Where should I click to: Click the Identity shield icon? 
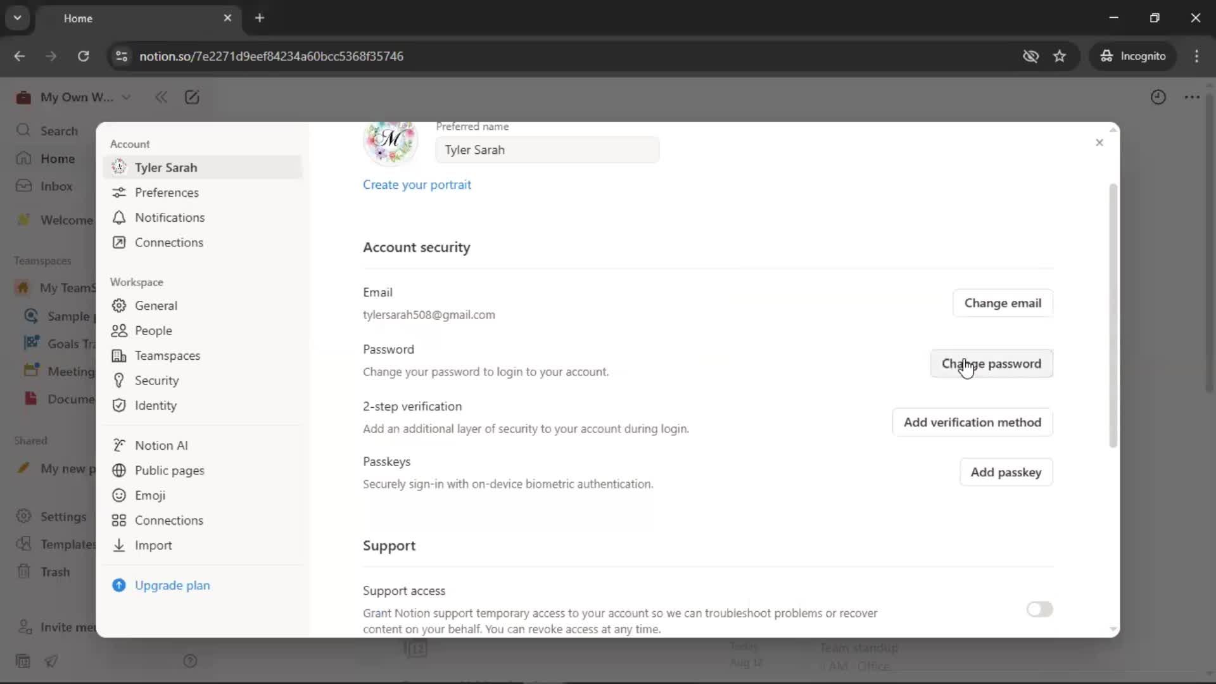[x=119, y=406]
